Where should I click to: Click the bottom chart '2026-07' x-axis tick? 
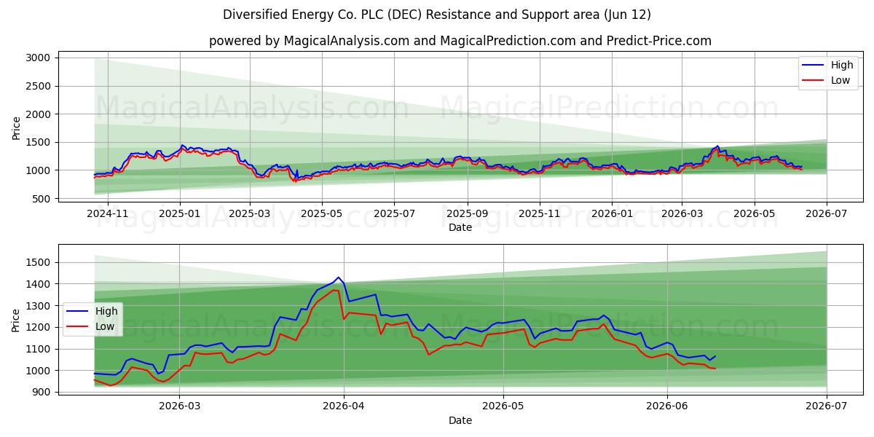click(827, 406)
